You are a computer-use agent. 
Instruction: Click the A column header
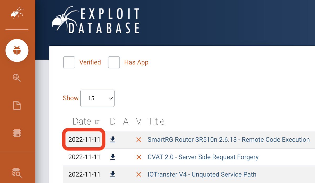pyautogui.click(x=126, y=121)
